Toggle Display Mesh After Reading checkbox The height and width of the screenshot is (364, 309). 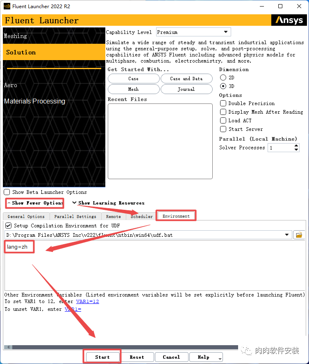pyautogui.click(x=223, y=112)
